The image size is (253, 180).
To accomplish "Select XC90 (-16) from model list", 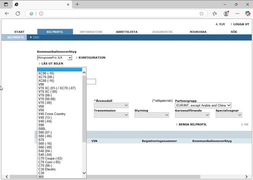I will [46, 73].
